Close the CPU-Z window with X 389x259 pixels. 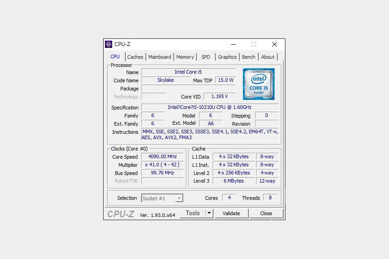click(x=275, y=44)
